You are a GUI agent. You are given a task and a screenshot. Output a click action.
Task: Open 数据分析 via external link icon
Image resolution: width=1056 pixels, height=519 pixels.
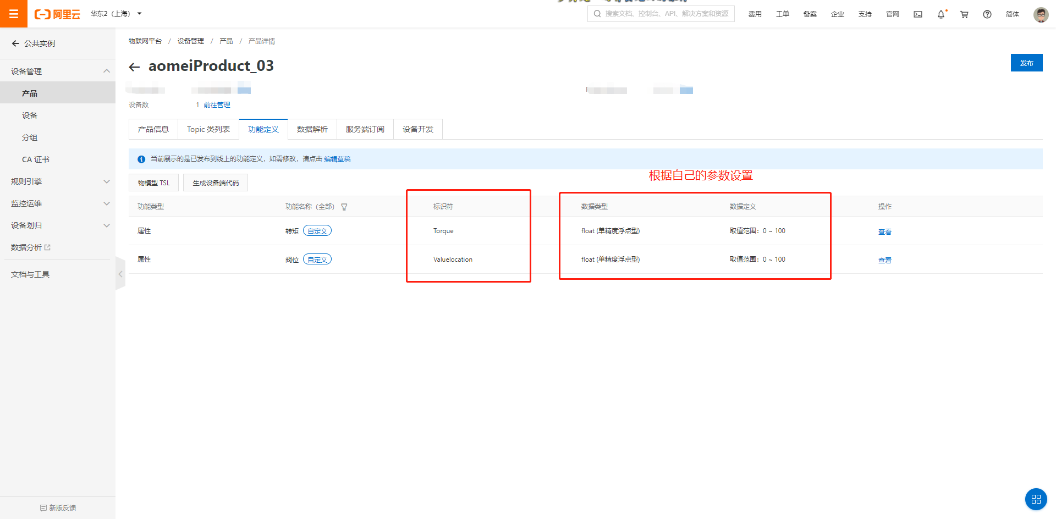49,247
